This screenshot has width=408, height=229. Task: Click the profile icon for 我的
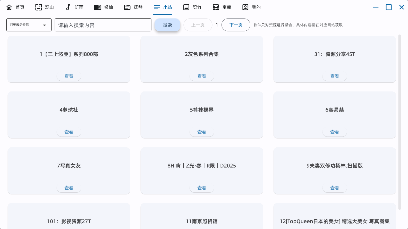coord(245,7)
